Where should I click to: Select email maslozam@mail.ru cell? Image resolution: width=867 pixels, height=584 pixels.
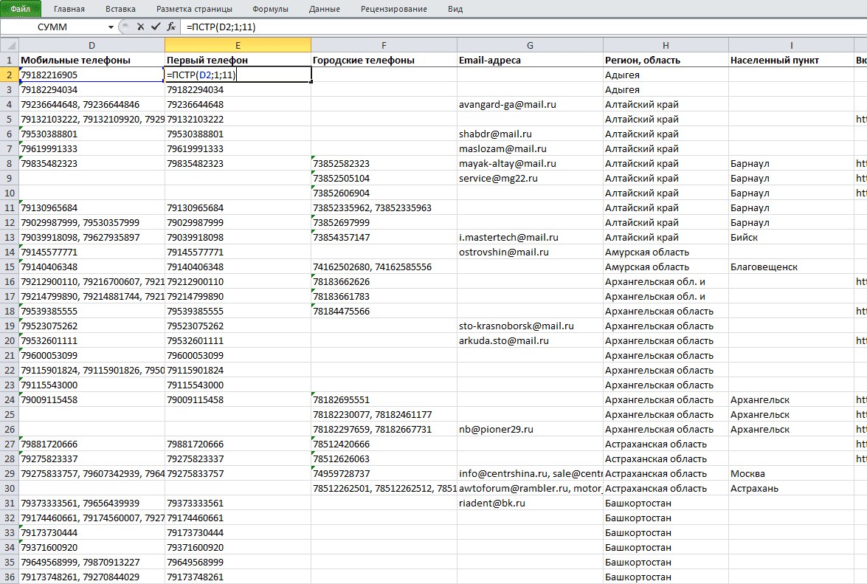pos(530,148)
